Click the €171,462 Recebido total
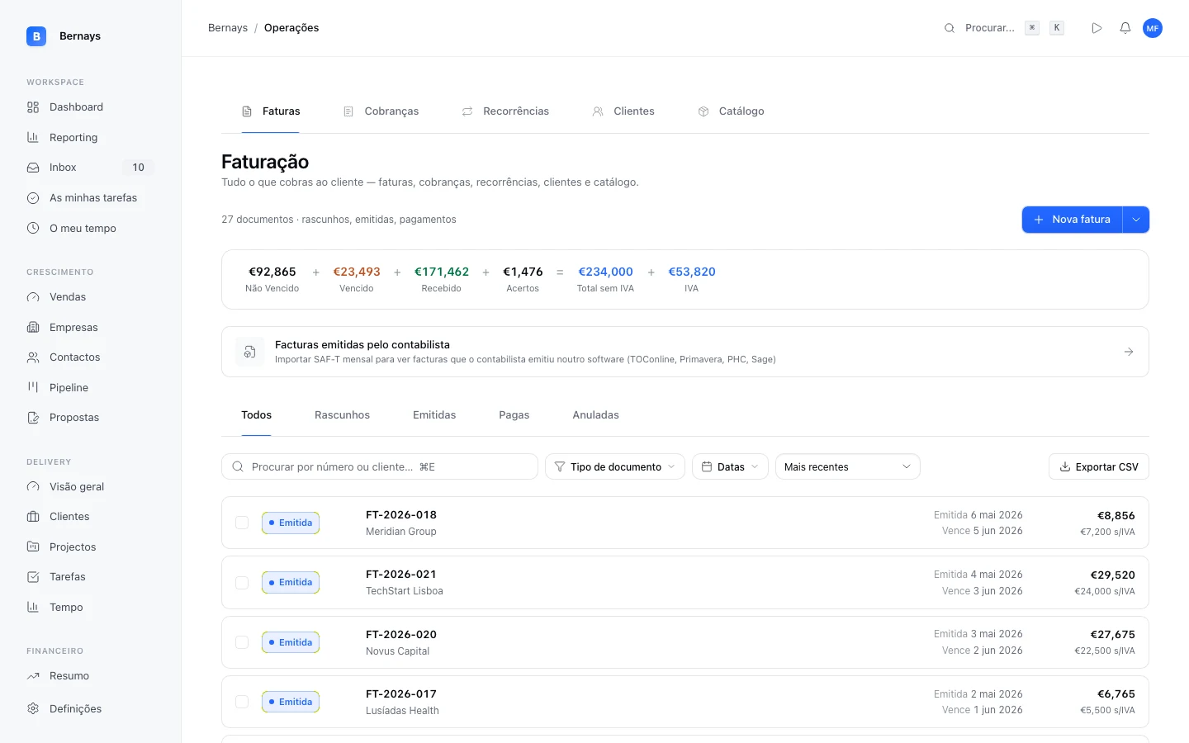 (442, 272)
